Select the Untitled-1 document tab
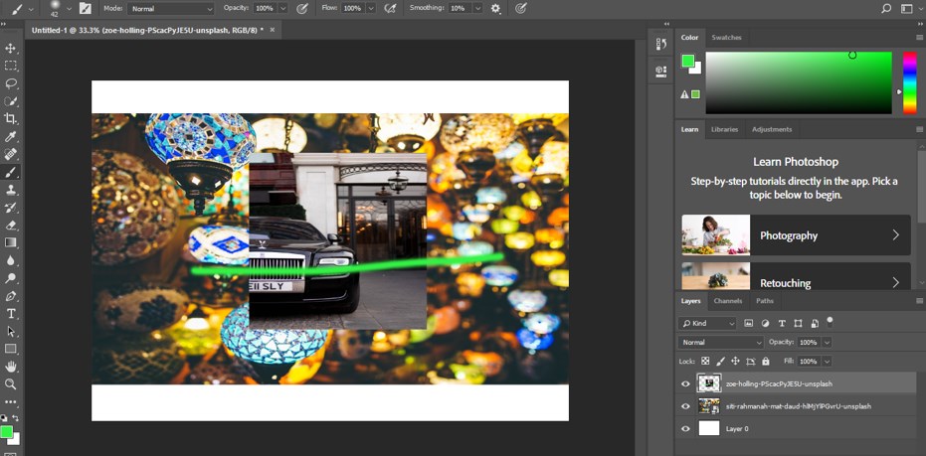Viewport: 926px width, 456px height. point(149,30)
